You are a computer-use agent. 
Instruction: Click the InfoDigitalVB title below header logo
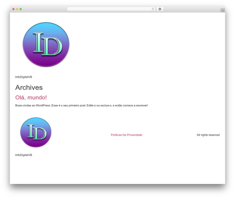pyautogui.click(x=23, y=77)
